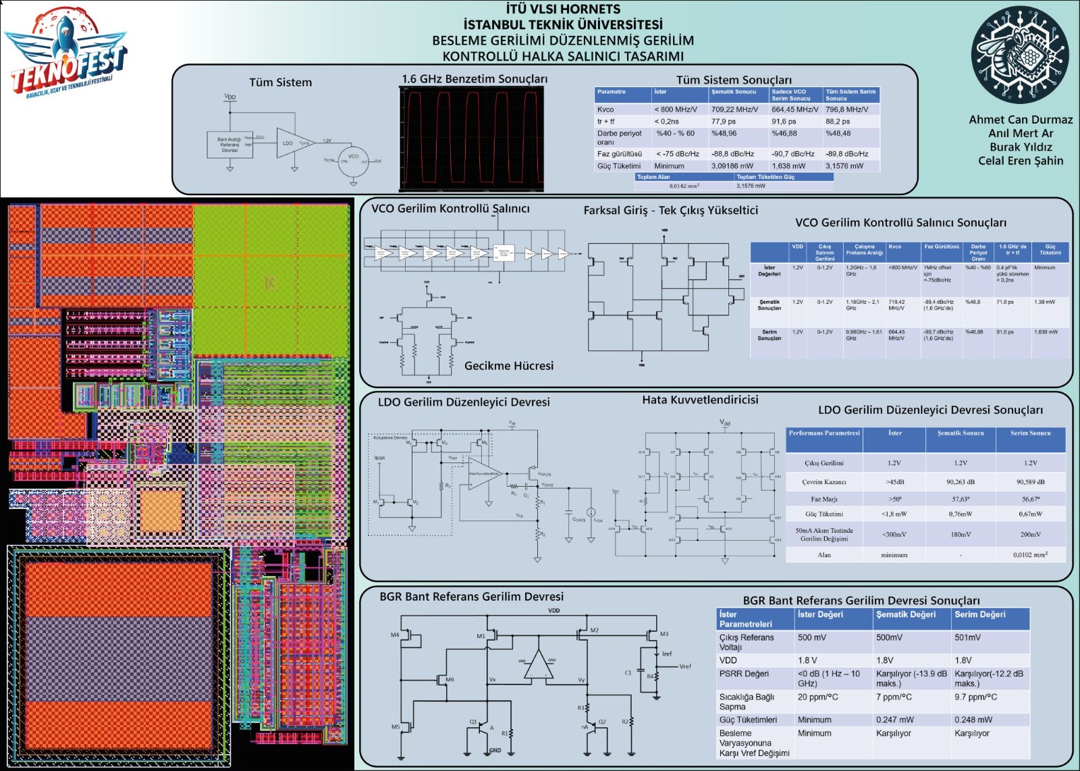Click the "Toplam Alan" header cell
This screenshot has height=771, width=1080.
click(684, 177)
